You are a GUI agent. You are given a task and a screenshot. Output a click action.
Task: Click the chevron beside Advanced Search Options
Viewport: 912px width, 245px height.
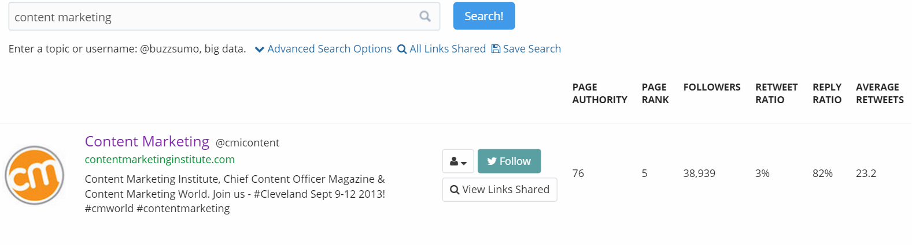(260, 50)
